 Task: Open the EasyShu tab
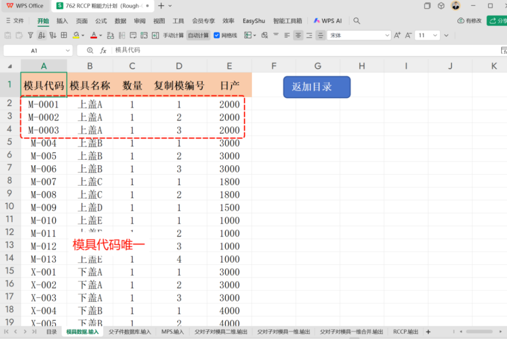click(x=254, y=21)
